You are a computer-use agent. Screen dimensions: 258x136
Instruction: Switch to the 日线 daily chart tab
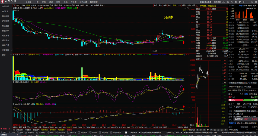coord(51,5)
